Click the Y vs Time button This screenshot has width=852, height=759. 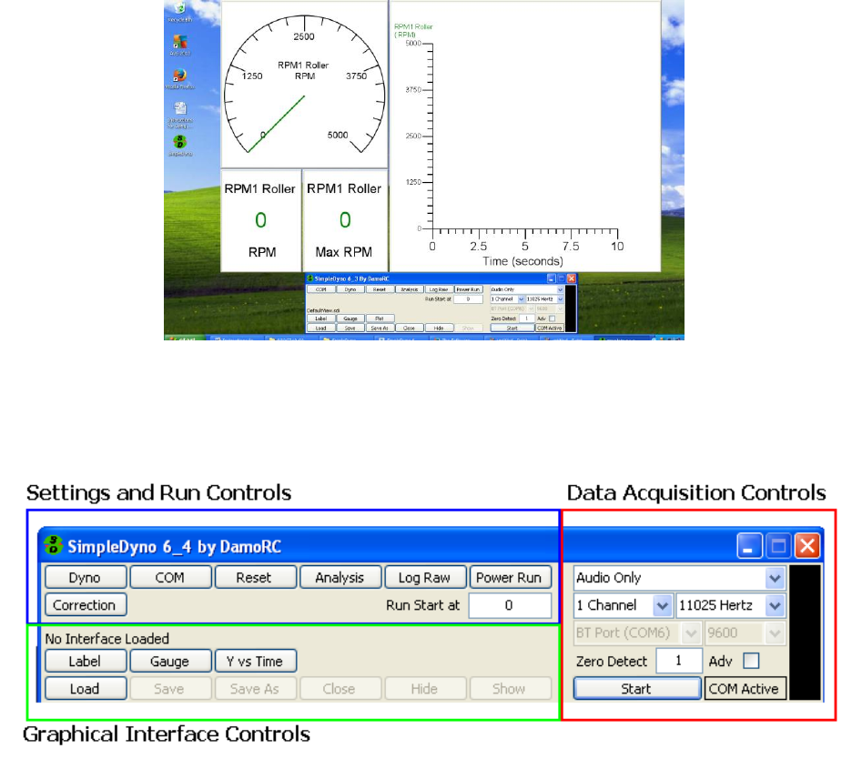[x=255, y=662]
